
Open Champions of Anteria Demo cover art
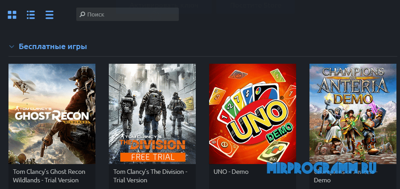[x=353, y=114]
